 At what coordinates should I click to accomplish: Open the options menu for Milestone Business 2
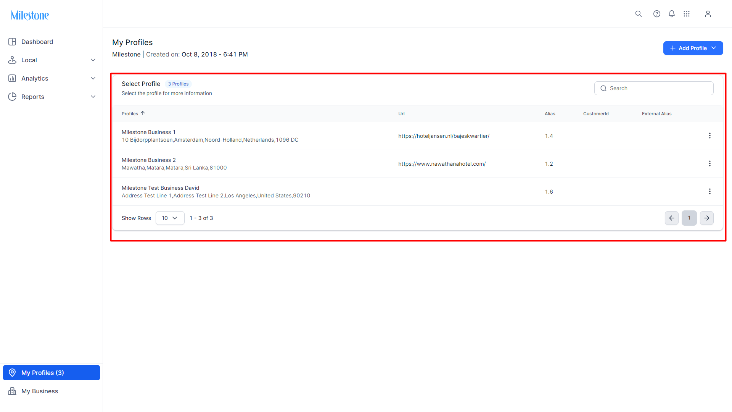pos(709,163)
